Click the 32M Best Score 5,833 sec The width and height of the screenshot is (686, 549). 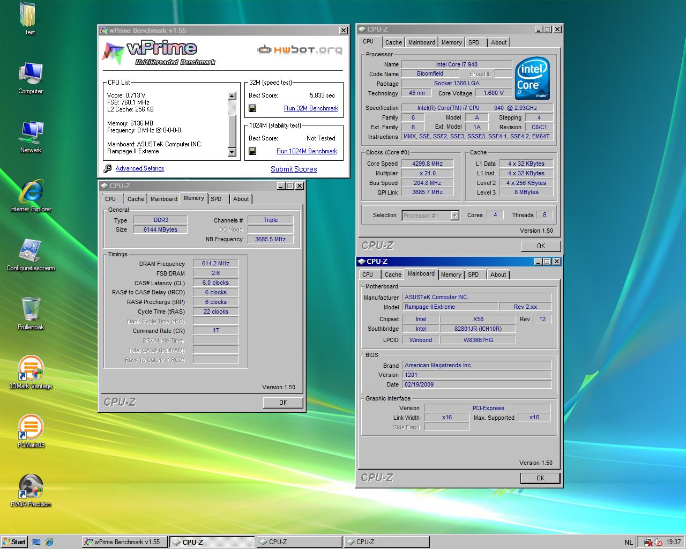(x=322, y=95)
